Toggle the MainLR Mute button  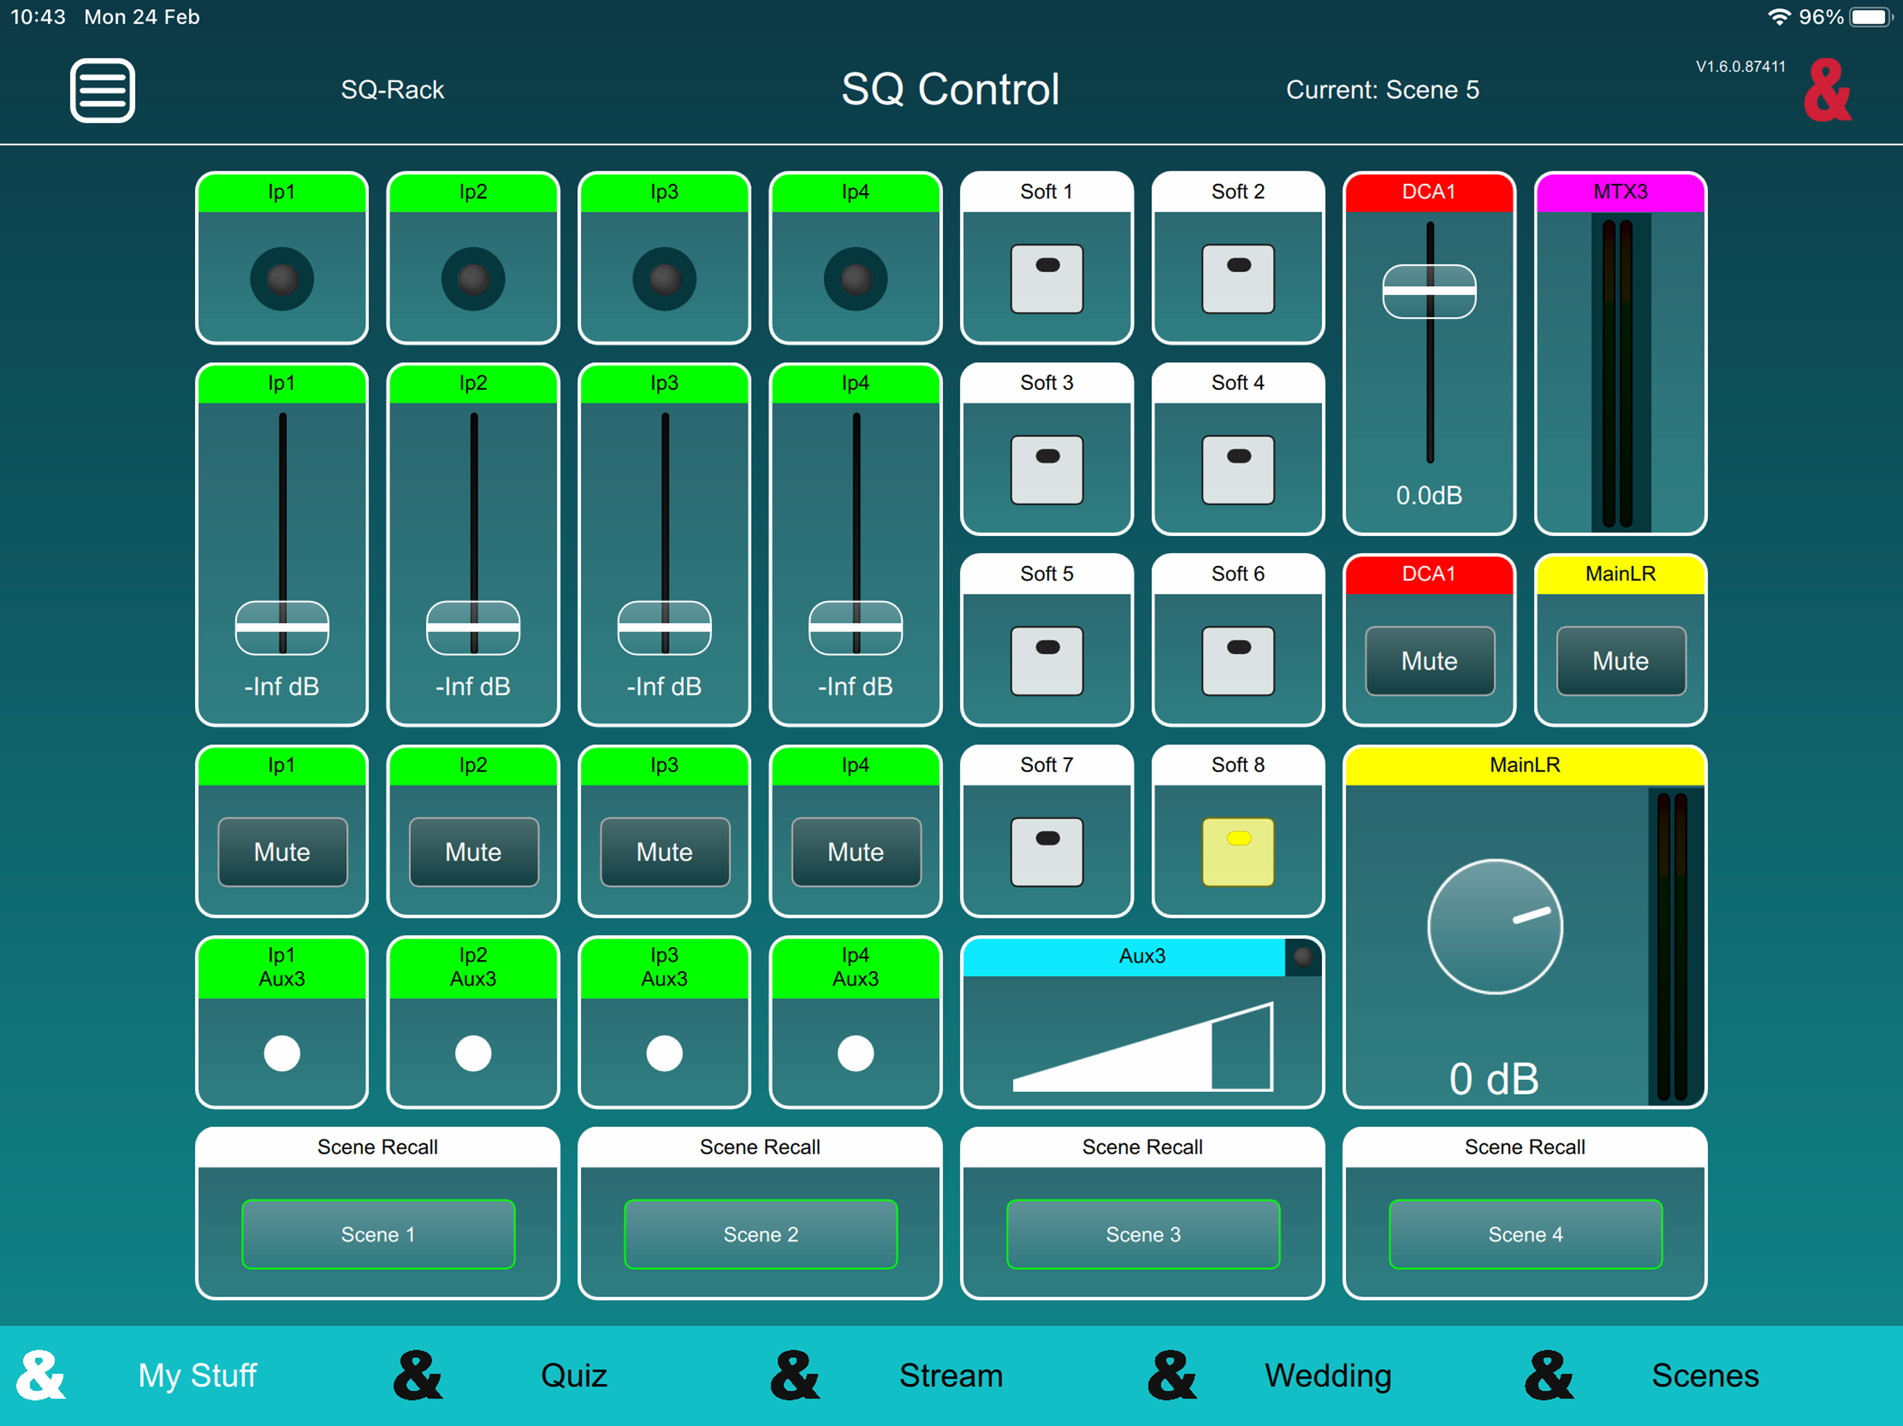1621,661
